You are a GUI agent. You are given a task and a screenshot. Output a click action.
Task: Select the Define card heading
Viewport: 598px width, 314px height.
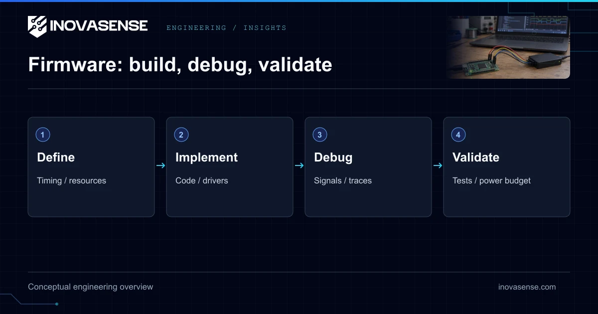tap(56, 157)
